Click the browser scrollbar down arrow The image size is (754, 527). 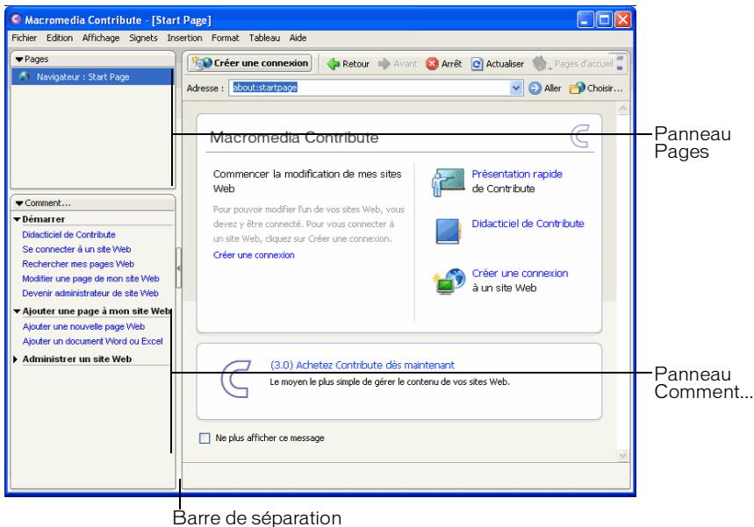coord(622,454)
